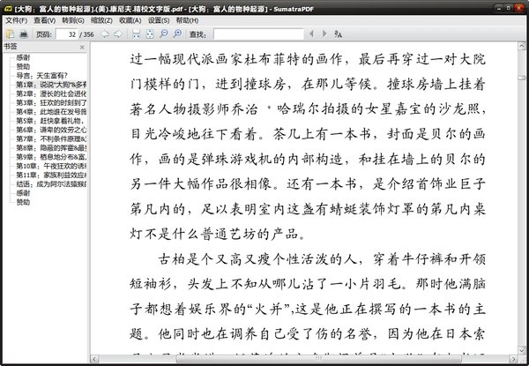
Task: Open the 查看(V) menu
Action: (45, 20)
